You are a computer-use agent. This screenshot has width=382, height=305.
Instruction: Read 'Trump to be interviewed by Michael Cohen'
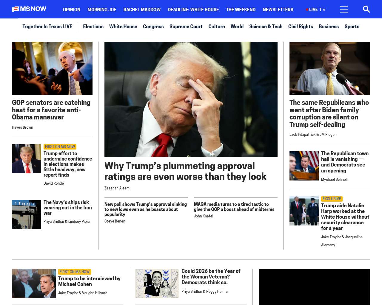[89, 281]
